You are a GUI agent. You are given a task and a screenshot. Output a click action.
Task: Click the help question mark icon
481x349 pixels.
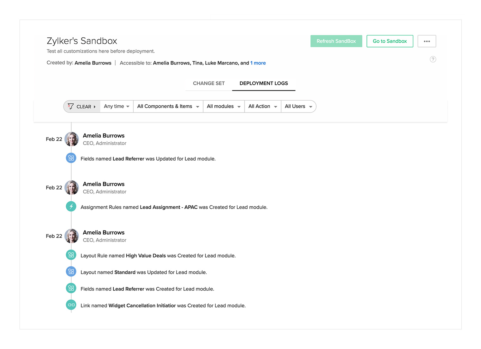tap(433, 59)
